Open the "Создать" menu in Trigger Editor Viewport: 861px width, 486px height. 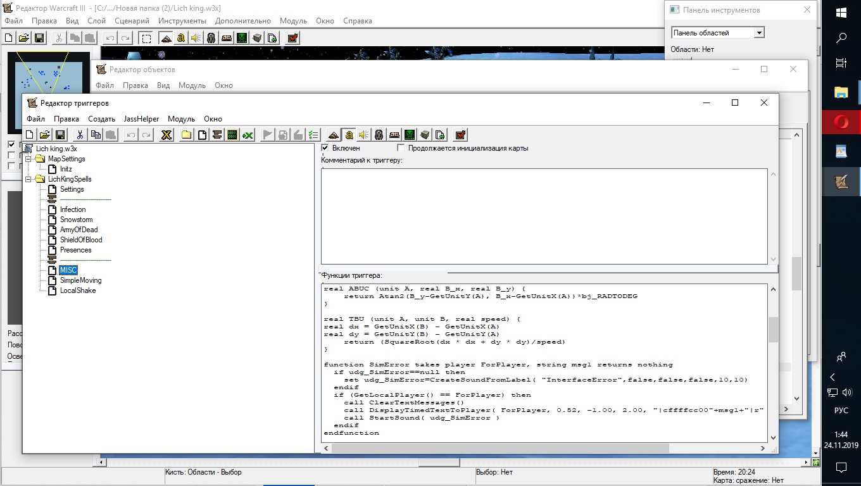101,119
